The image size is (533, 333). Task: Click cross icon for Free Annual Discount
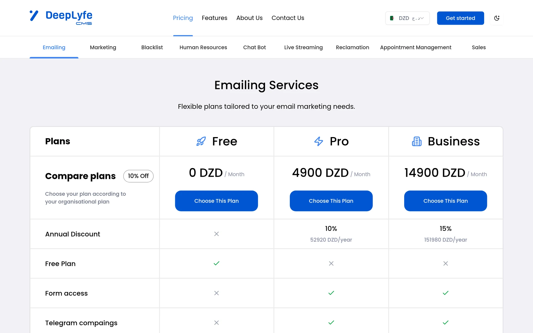[x=217, y=234]
